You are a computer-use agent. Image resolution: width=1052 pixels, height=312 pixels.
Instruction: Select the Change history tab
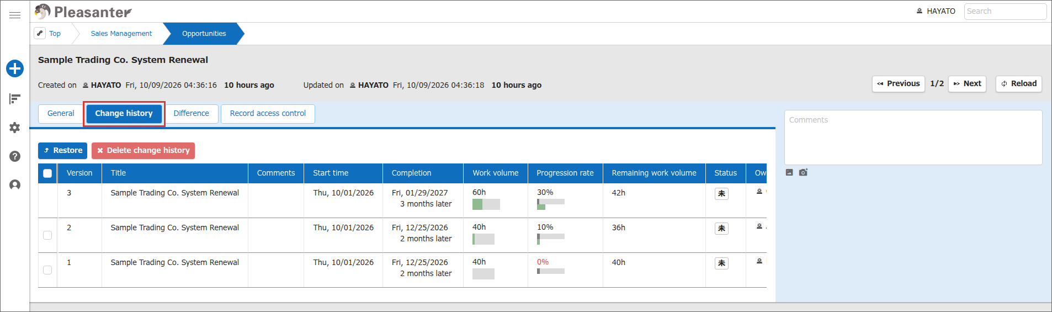click(x=124, y=113)
